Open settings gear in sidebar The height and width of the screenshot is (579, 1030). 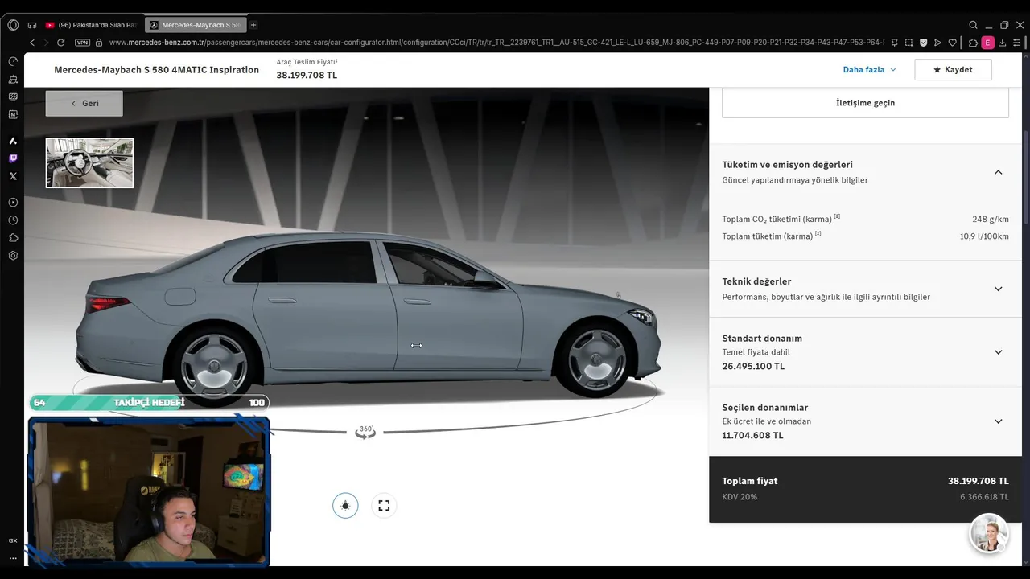tap(13, 256)
